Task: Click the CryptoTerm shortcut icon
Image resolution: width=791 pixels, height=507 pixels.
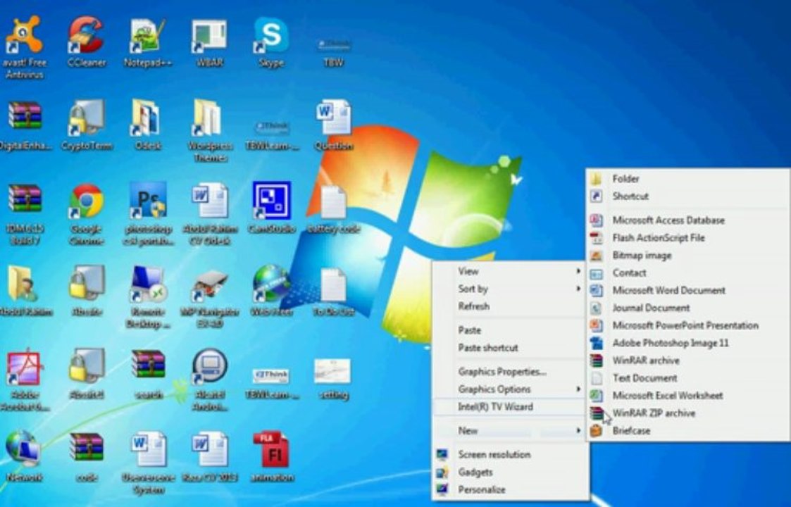Action: click(86, 125)
